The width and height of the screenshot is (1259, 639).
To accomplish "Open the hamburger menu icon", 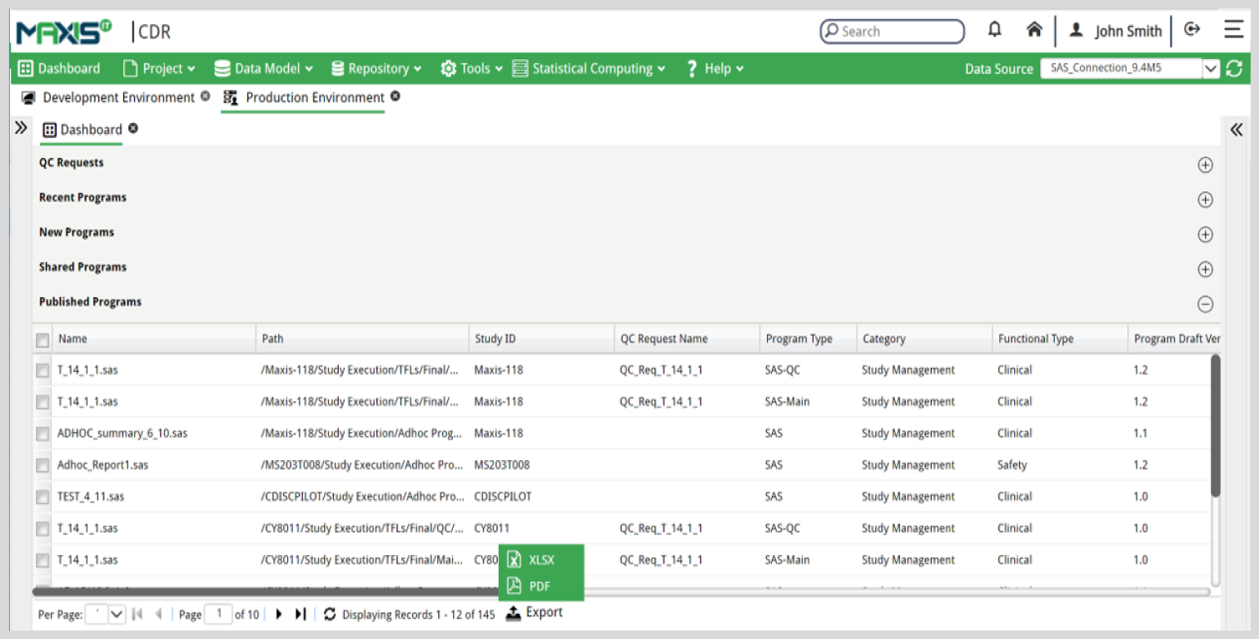I will (1233, 30).
